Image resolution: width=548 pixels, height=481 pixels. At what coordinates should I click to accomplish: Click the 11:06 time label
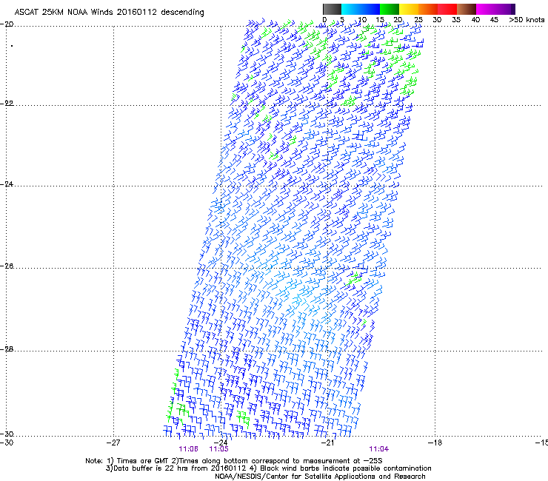pyautogui.click(x=188, y=449)
